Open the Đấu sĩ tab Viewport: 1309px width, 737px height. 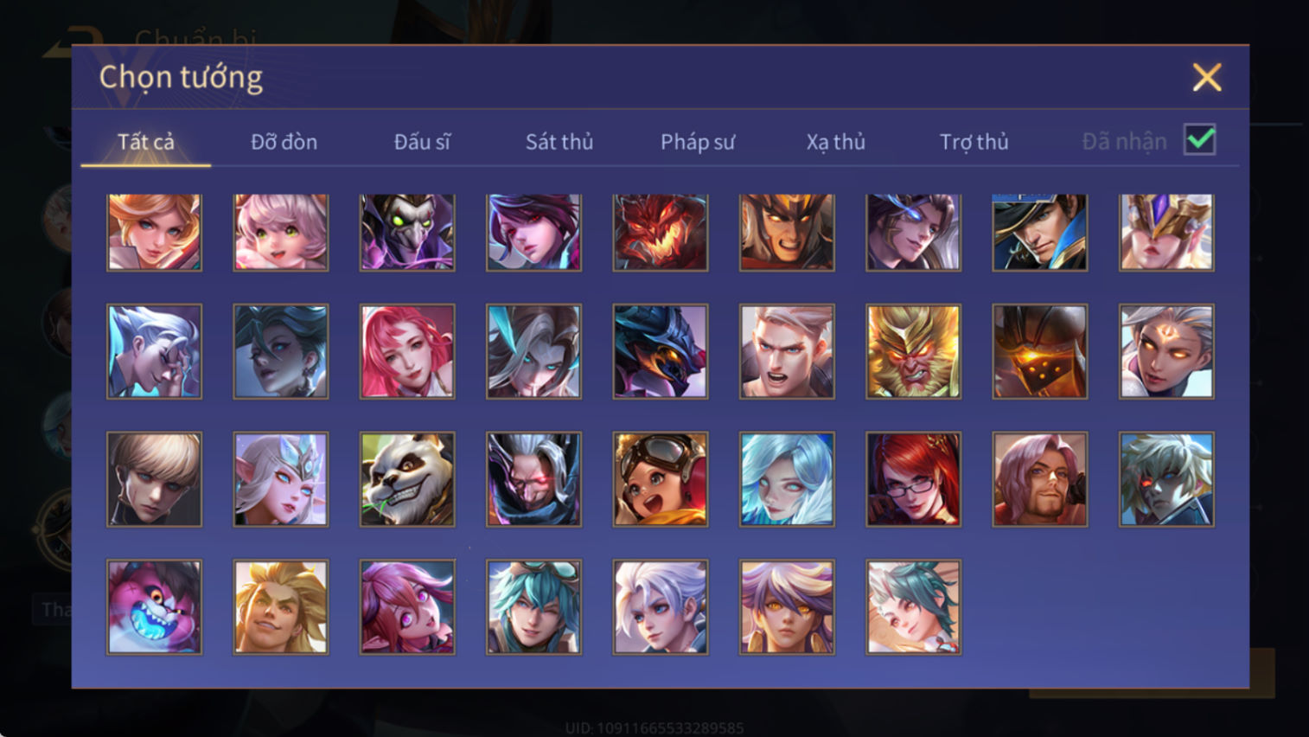[x=422, y=142]
